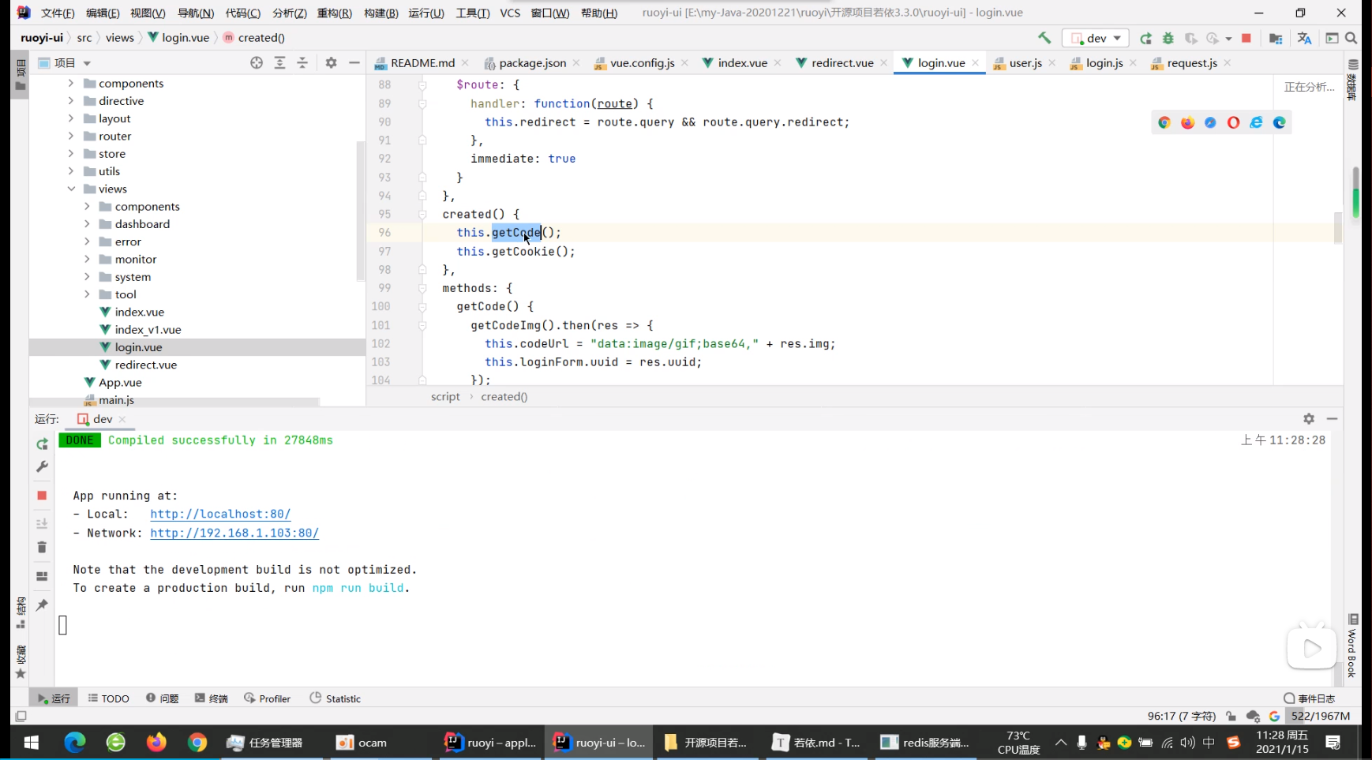The height and width of the screenshot is (760, 1372).
Task: Hide the Project tool window
Action: 354,63
